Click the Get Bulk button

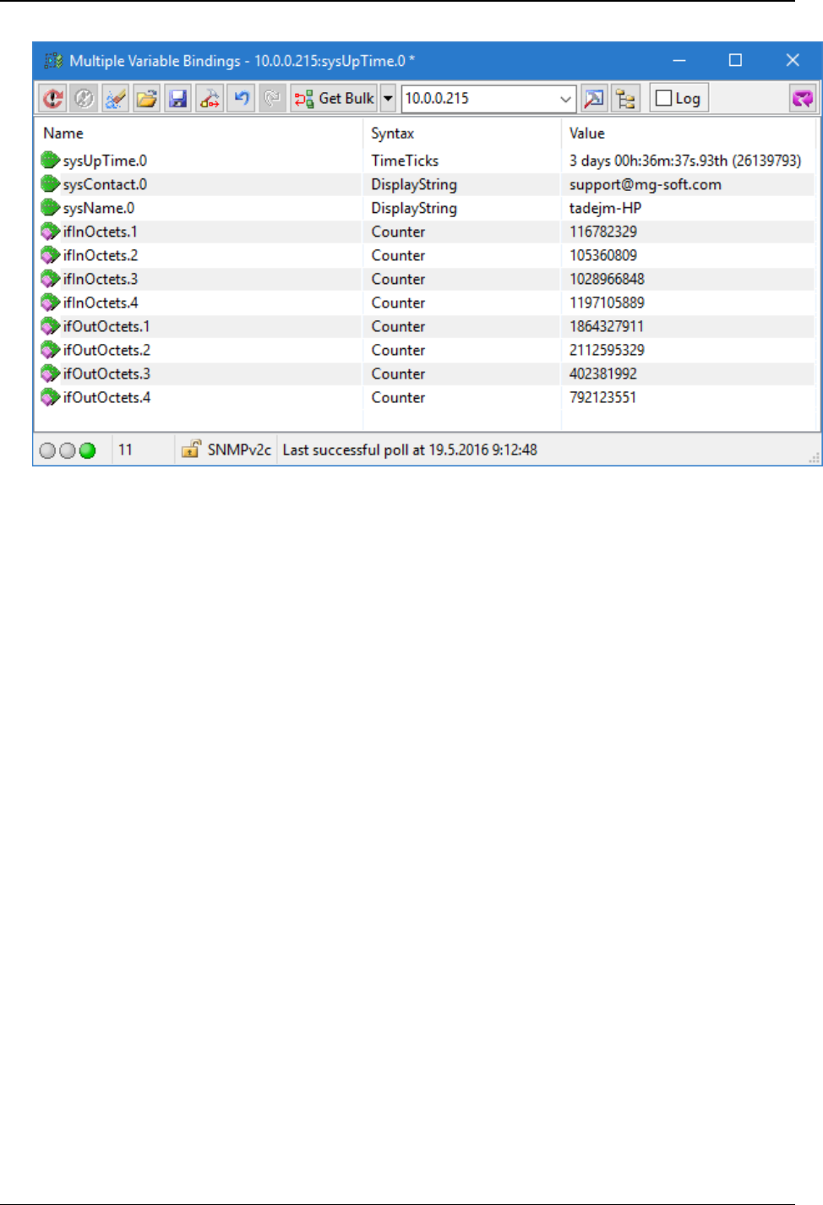coord(335,99)
